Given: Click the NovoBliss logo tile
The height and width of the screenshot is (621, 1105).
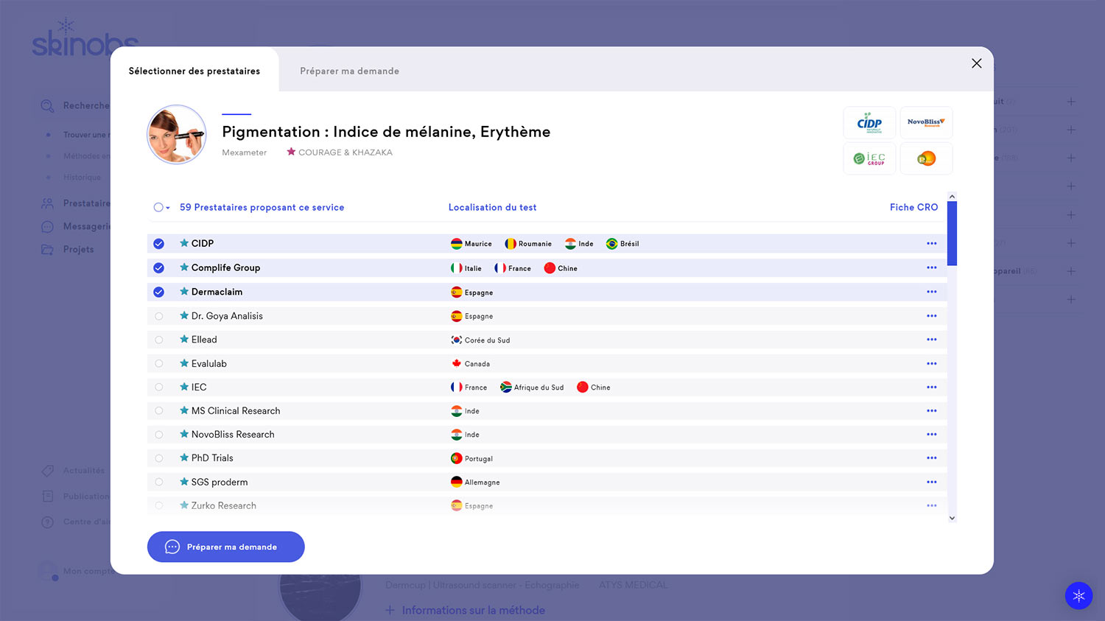Looking at the screenshot, I should [x=926, y=123].
